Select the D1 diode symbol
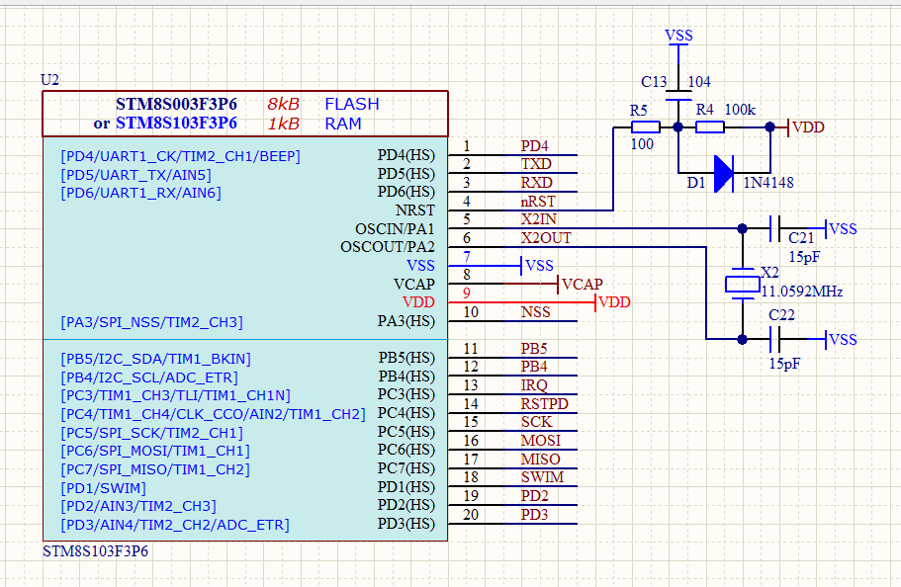 pyautogui.click(x=723, y=174)
